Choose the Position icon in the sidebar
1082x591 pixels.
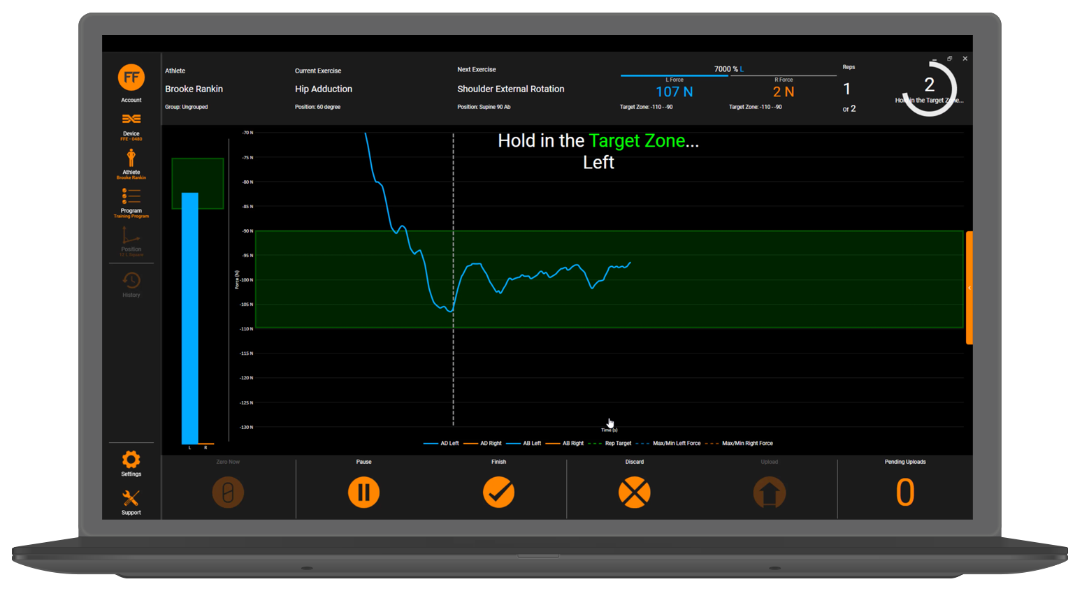pyautogui.click(x=131, y=235)
